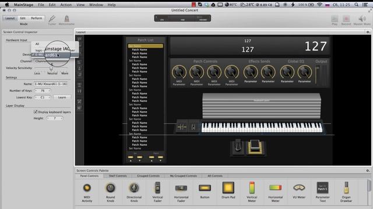Screen dimensions: 373x209
Task: Toggle the Master Mute speaker icon
Action: click(362, 19)
